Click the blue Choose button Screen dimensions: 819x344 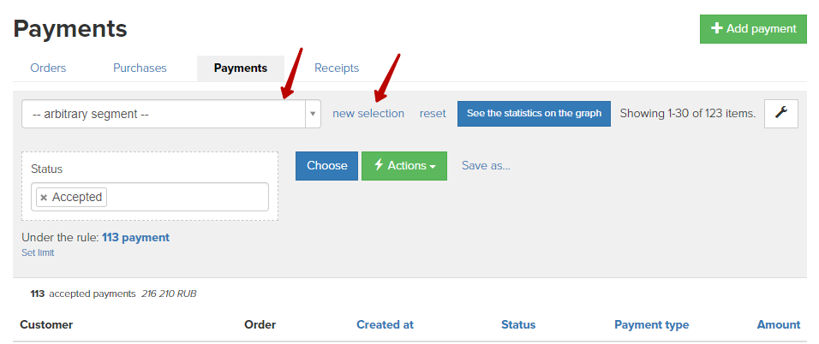[327, 166]
